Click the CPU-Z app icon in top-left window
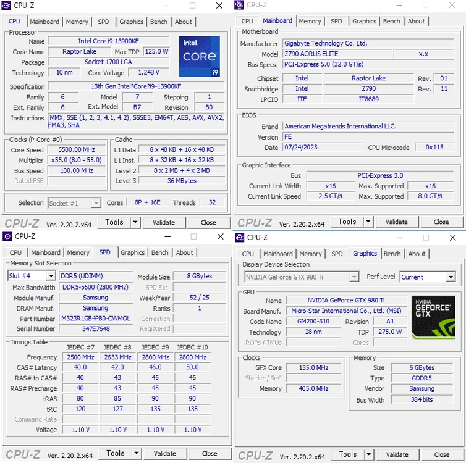Image resolution: width=466 pixels, height=463 pixels. pyautogui.click(x=6, y=6)
